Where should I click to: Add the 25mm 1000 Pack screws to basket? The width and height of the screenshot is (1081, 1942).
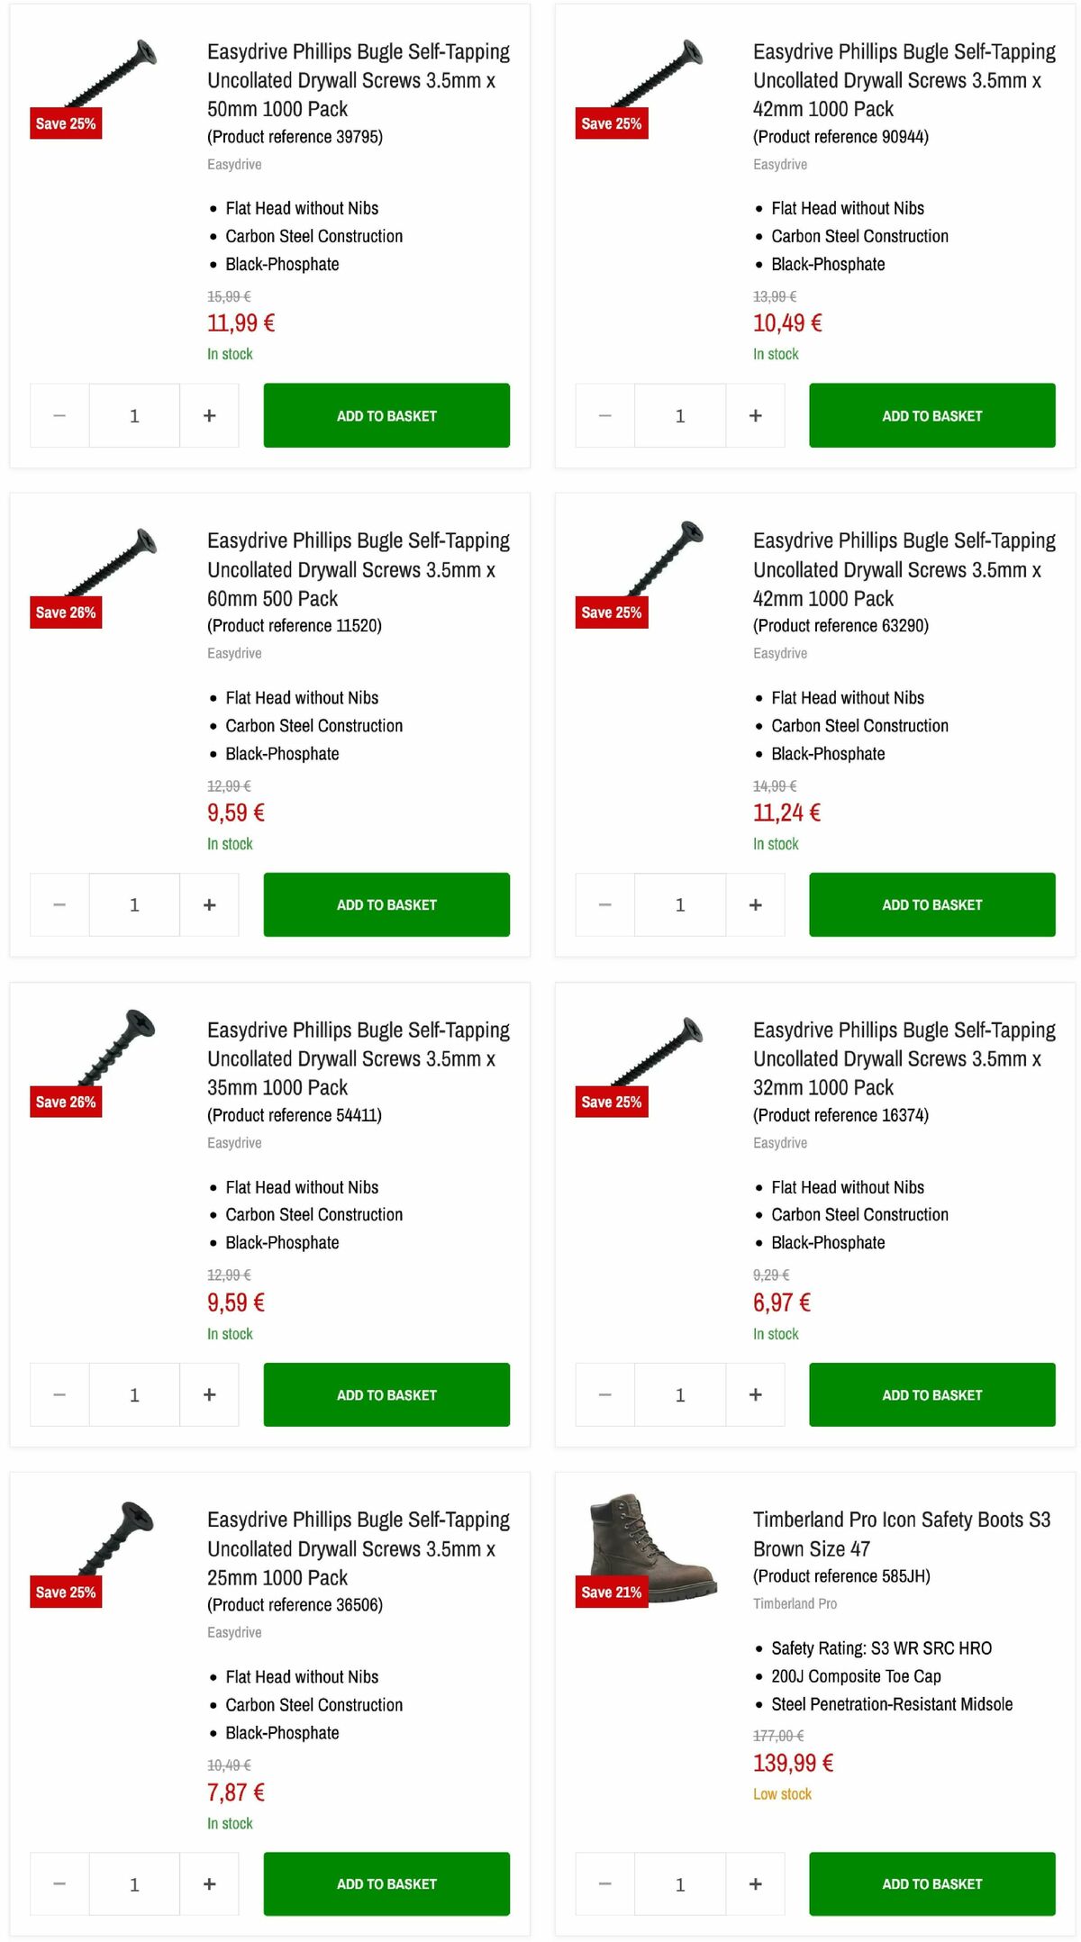point(386,1883)
